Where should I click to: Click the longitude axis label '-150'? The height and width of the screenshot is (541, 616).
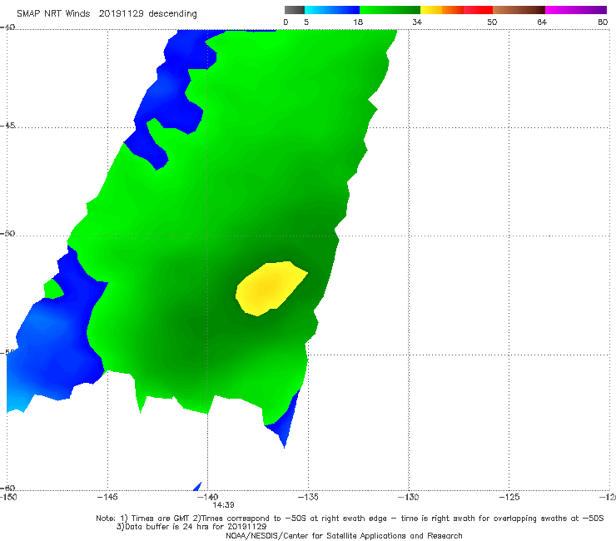pos(8,497)
